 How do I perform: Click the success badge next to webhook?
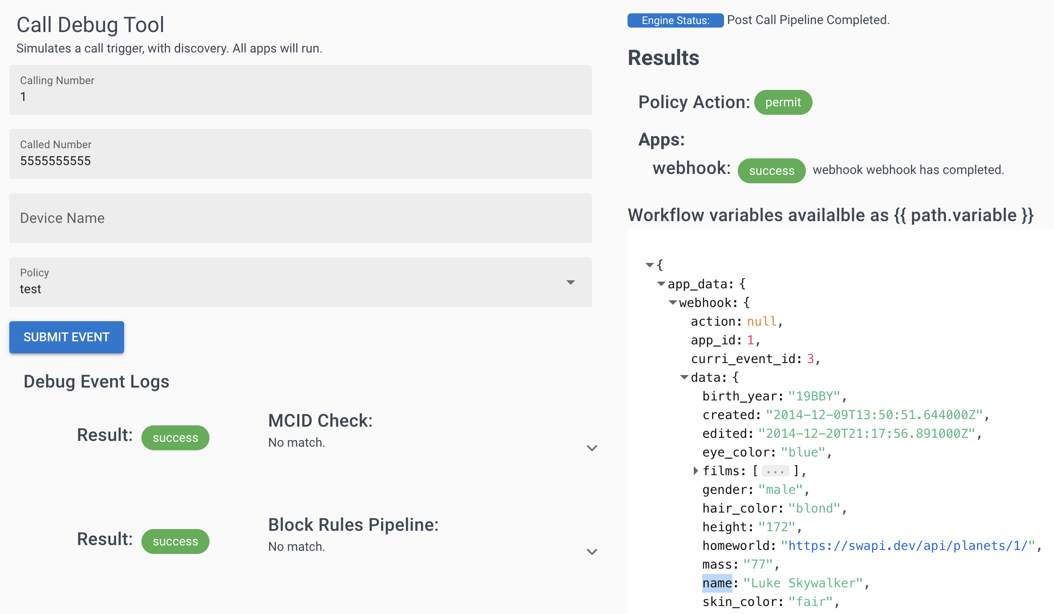[771, 170]
